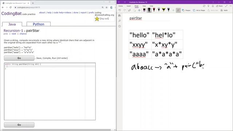Show OneNote navigation notebooks icon
Viewport: 233px width, 131px height.
click(x=120, y=16)
